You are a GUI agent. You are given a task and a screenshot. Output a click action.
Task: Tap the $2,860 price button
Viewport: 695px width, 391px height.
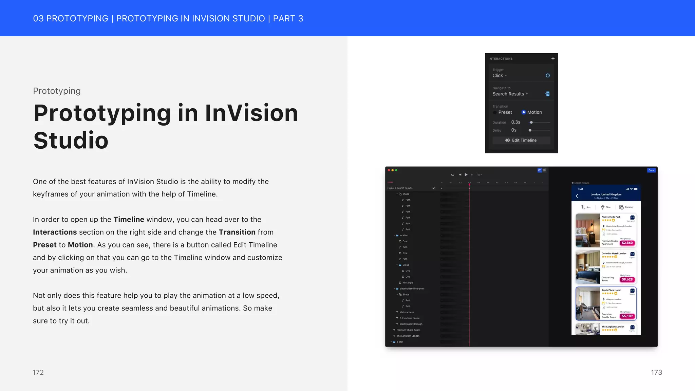pos(627,243)
